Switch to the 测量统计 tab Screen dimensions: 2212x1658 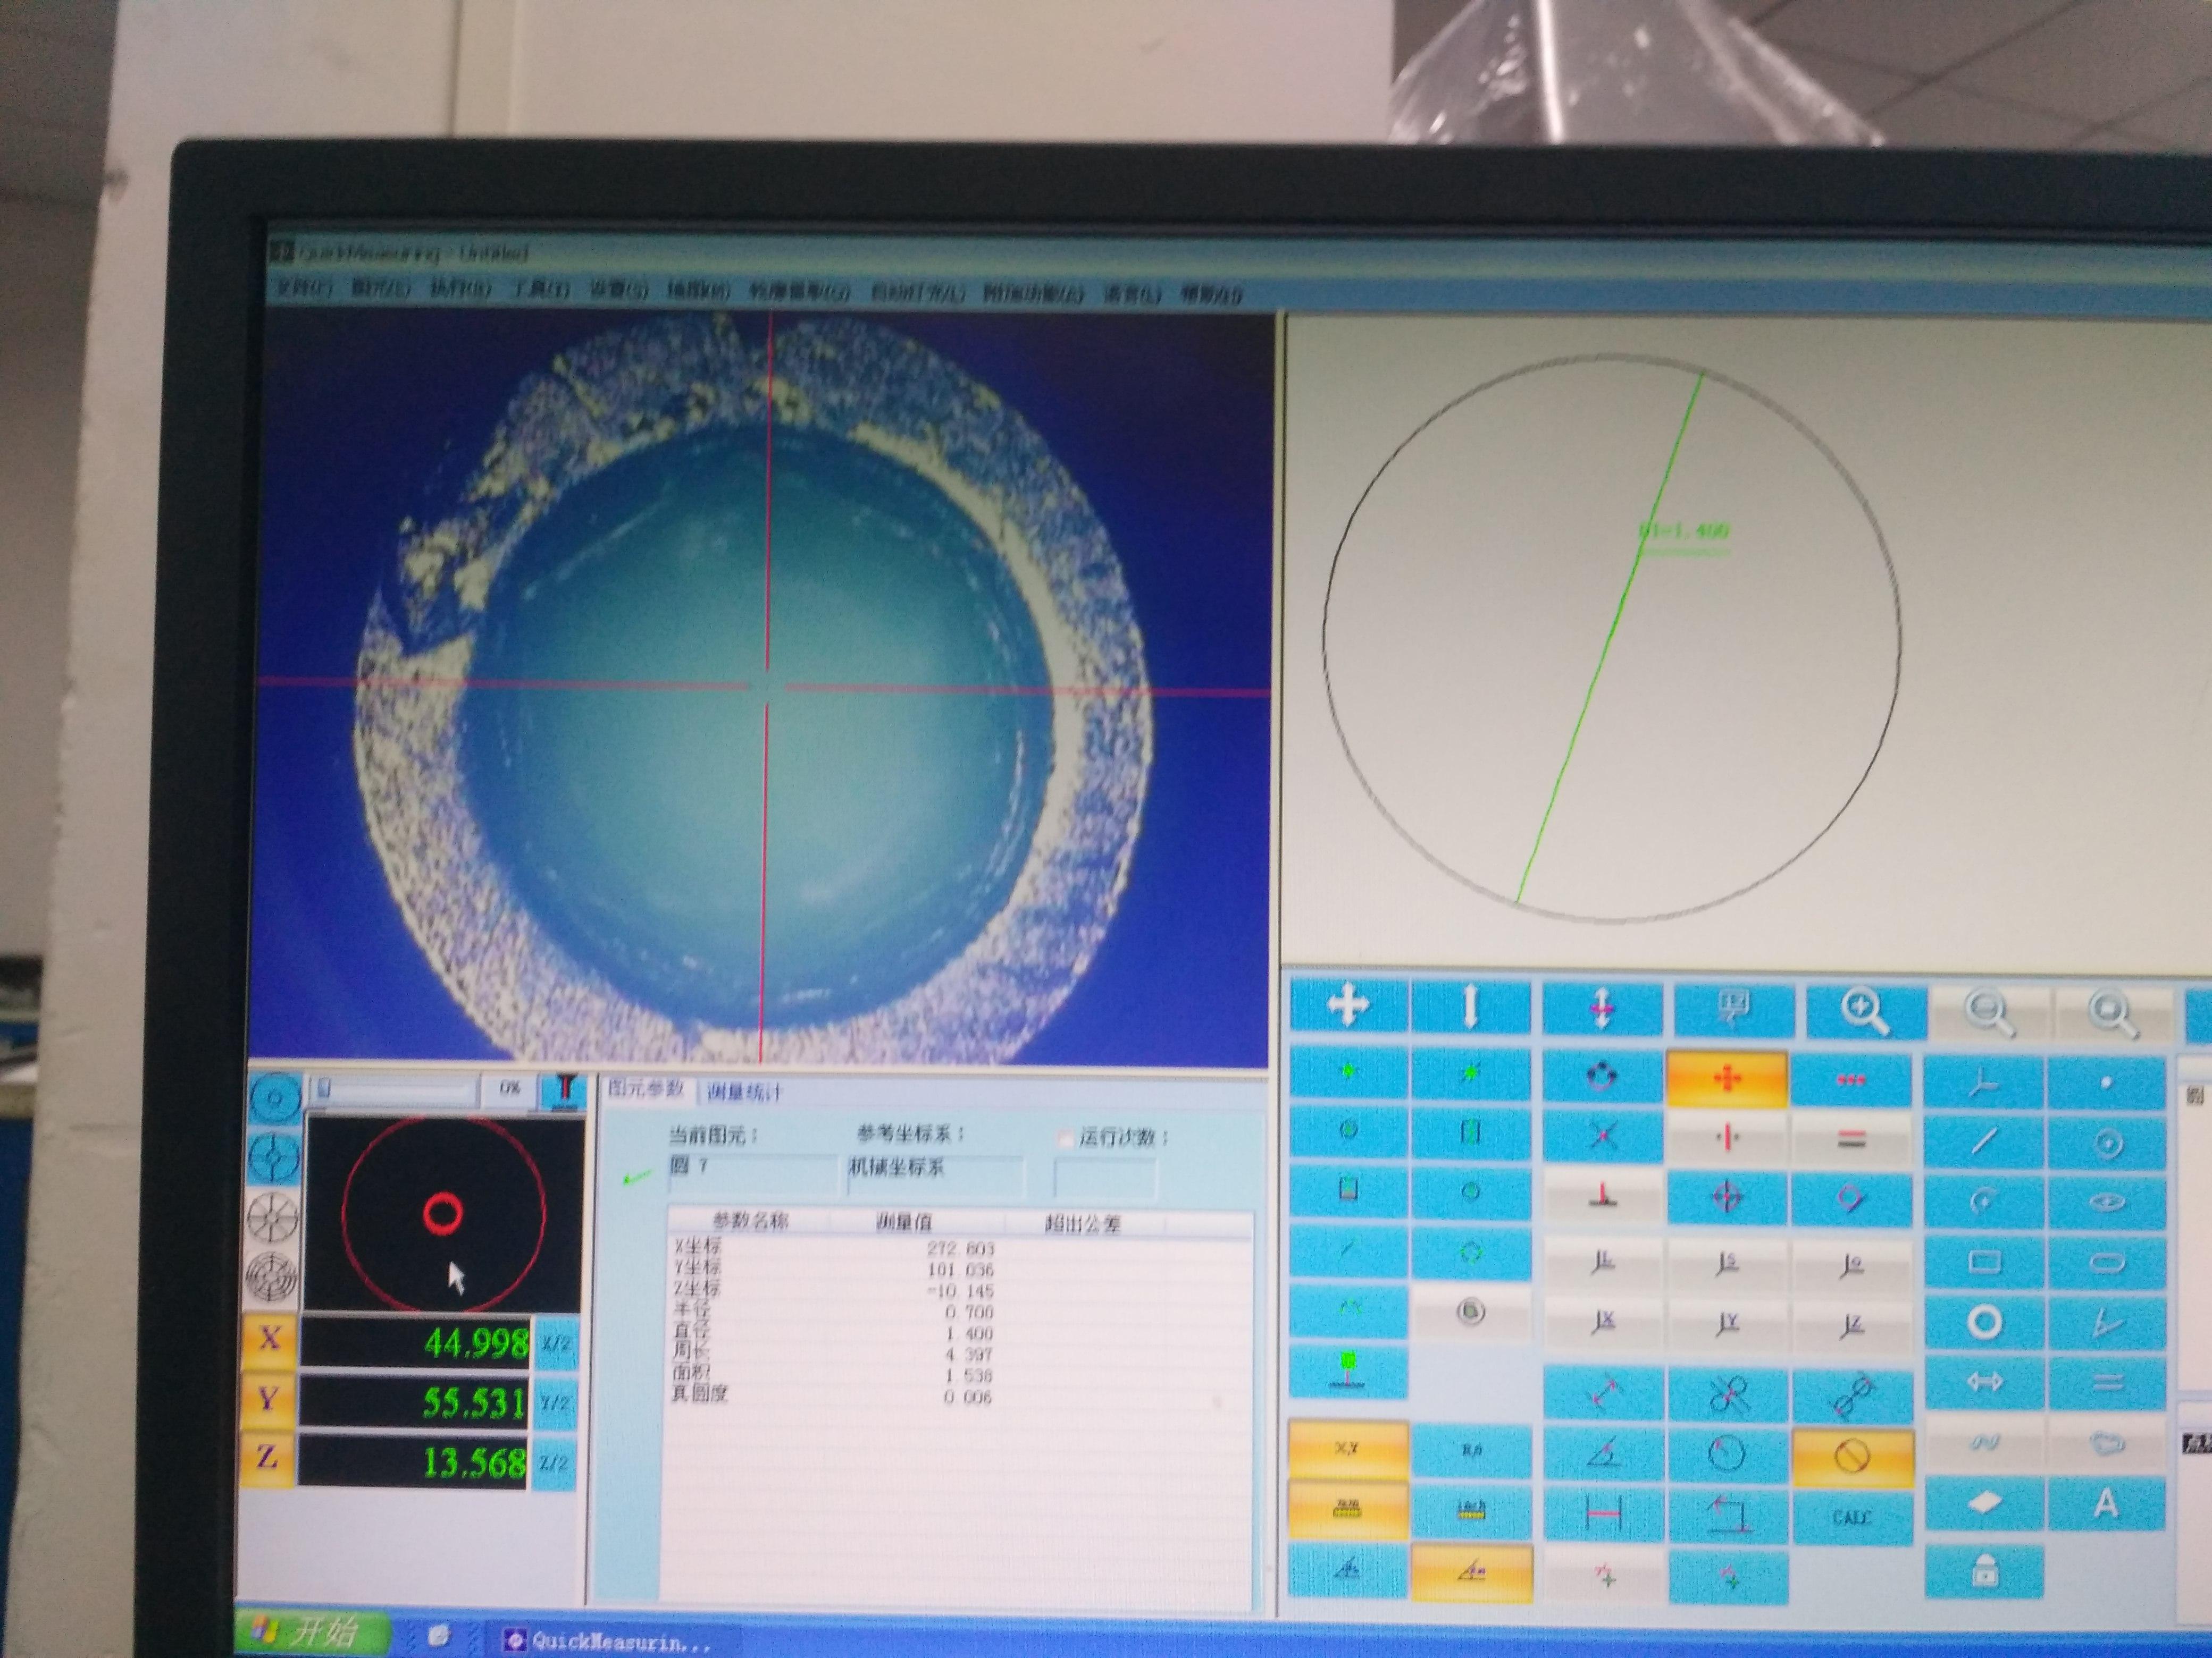[745, 1093]
